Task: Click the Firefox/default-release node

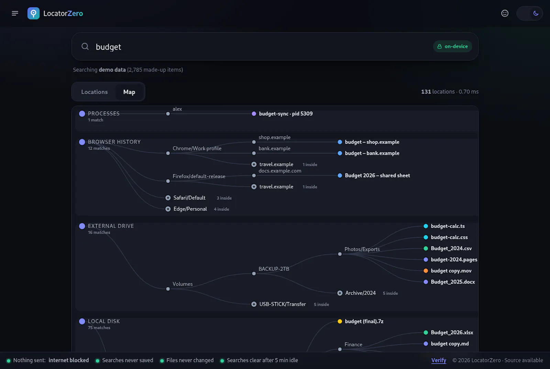Action: click(168, 181)
